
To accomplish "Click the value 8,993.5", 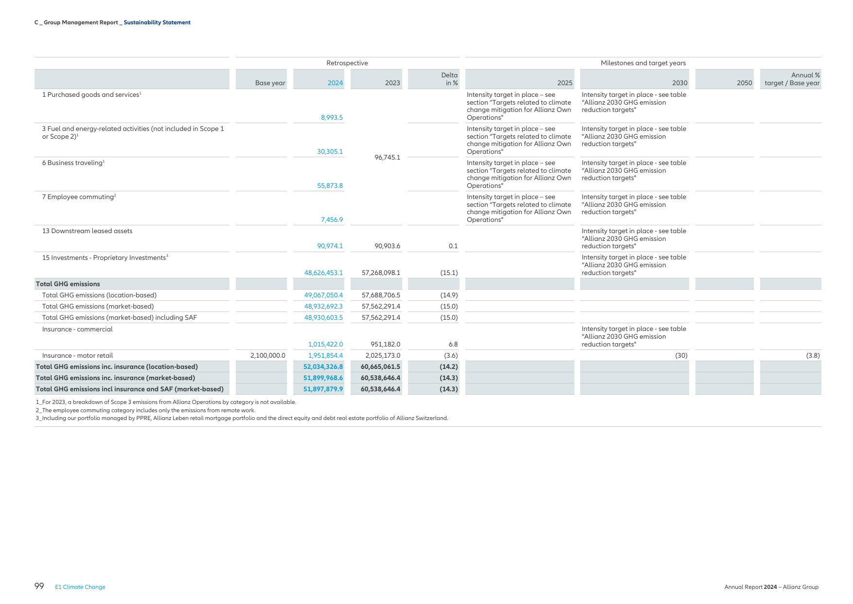I will click(x=332, y=117).
